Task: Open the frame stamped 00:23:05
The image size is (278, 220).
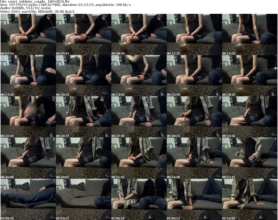Action: [139, 76]
